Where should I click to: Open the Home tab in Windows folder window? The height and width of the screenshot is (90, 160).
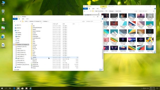click(x=19, y=19)
